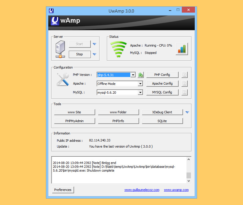
Task: Click the 'Running - CPU: 0%' Apache status
Action: coord(158,45)
